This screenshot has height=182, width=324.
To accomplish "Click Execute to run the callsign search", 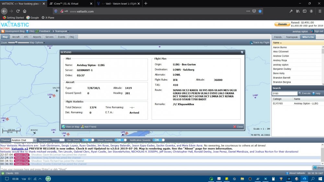I will [x=304, y=93].
